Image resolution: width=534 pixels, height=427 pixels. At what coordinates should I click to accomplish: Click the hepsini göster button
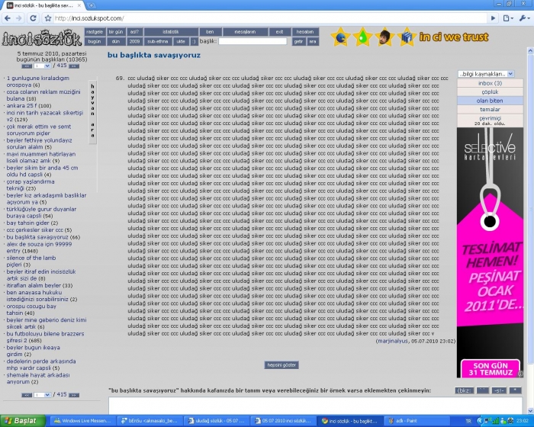tap(281, 365)
